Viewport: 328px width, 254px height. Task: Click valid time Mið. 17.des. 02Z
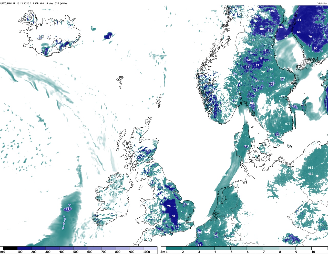click(49, 4)
